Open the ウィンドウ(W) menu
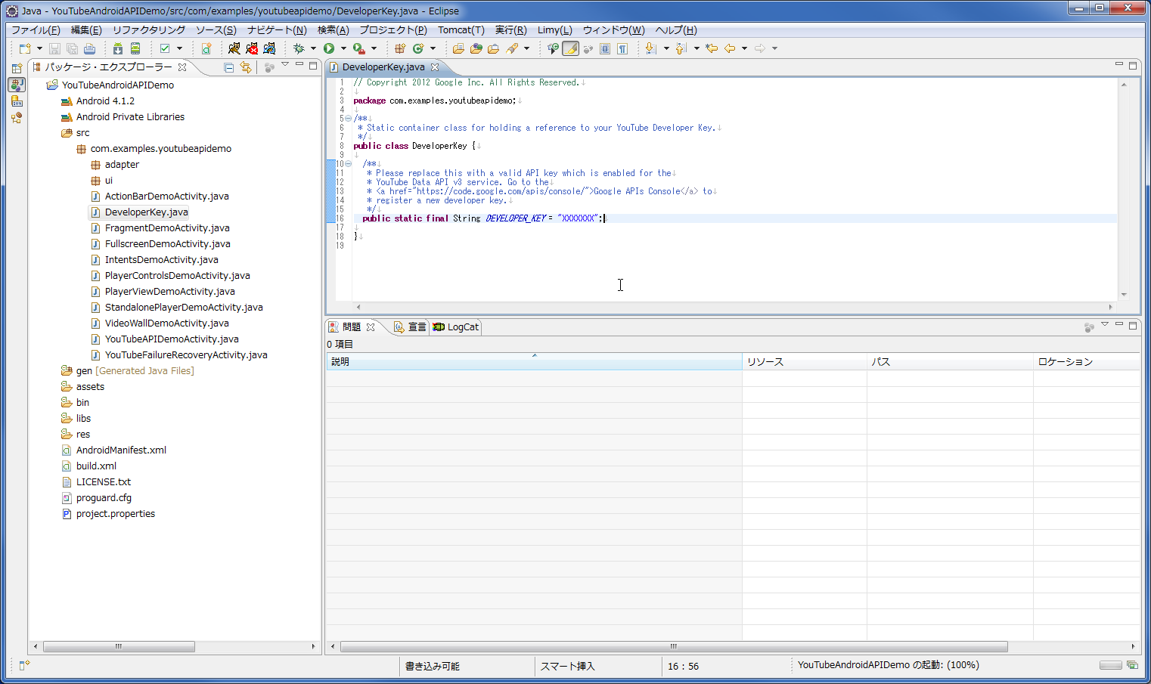1151x684 pixels. click(x=613, y=30)
